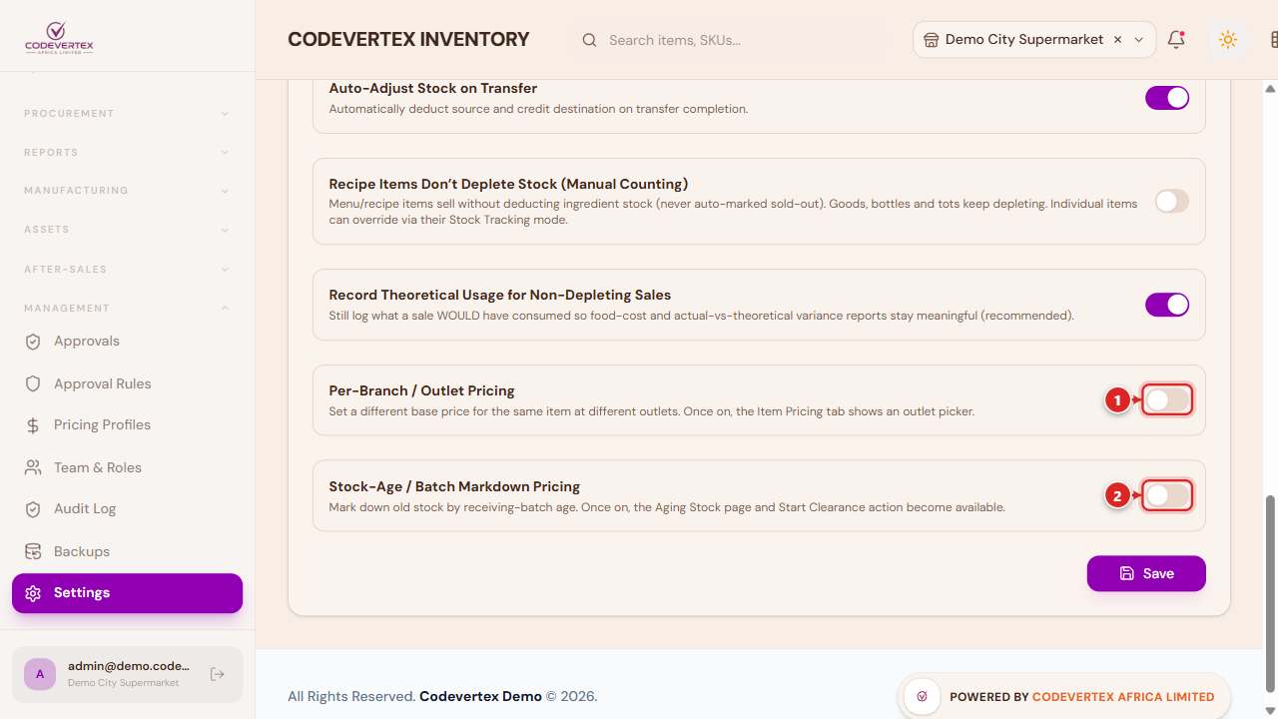Open Pricing Profiles menu item

pyautogui.click(x=127, y=425)
